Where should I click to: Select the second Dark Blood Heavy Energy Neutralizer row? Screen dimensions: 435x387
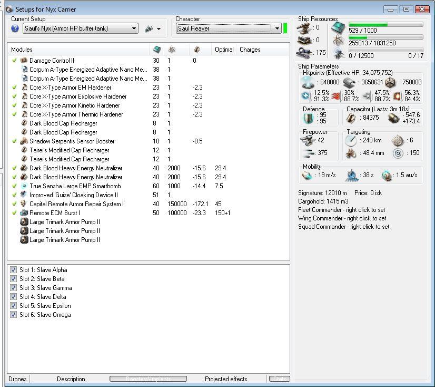pyautogui.click(x=149, y=177)
